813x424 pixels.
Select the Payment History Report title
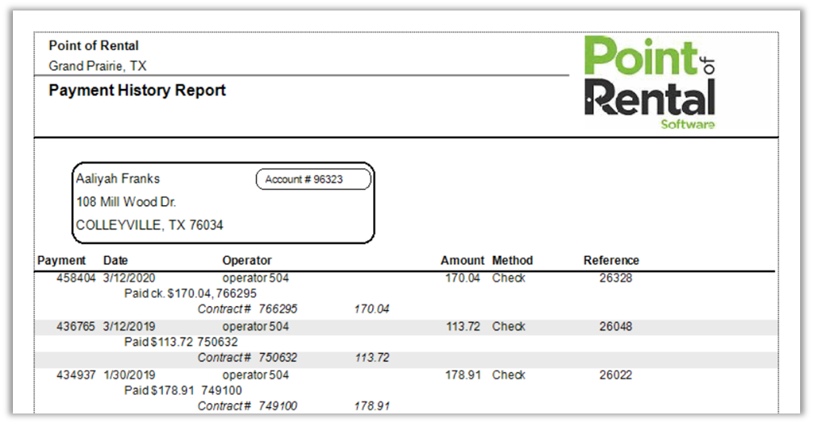pos(137,90)
